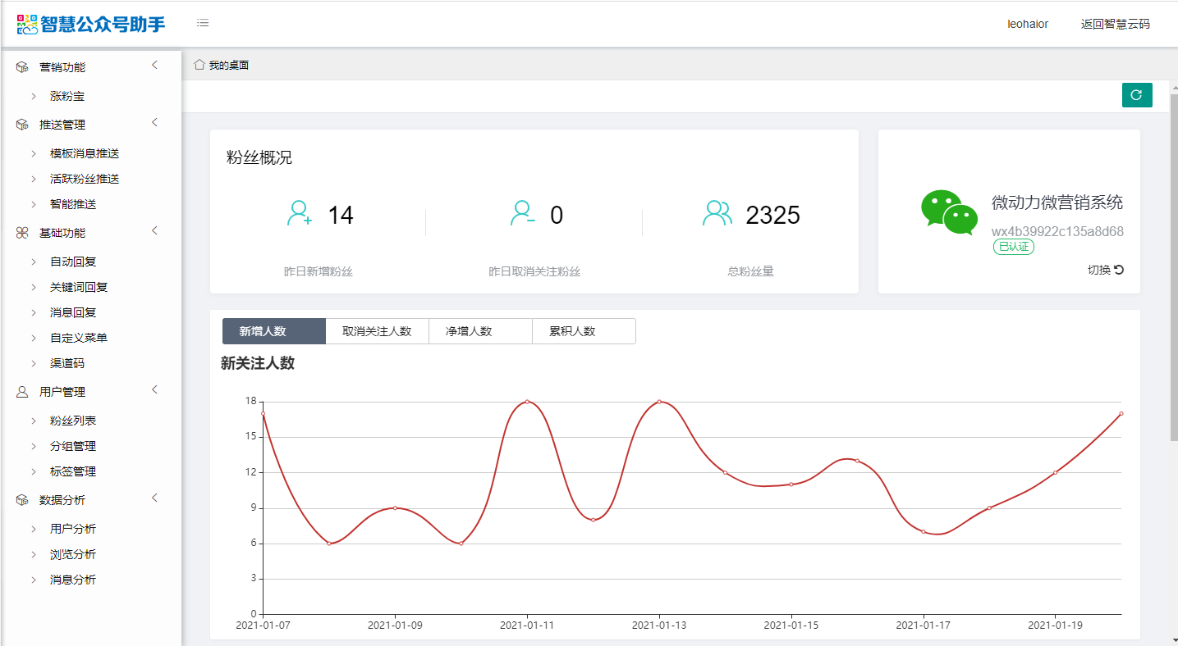The height and width of the screenshot is (646, 1178).
Task: Click the 智慧公众号助手 logo
Action: (x=91, y=24)
